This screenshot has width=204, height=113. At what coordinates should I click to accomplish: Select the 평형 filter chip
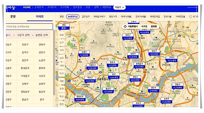tap(62, 17)
